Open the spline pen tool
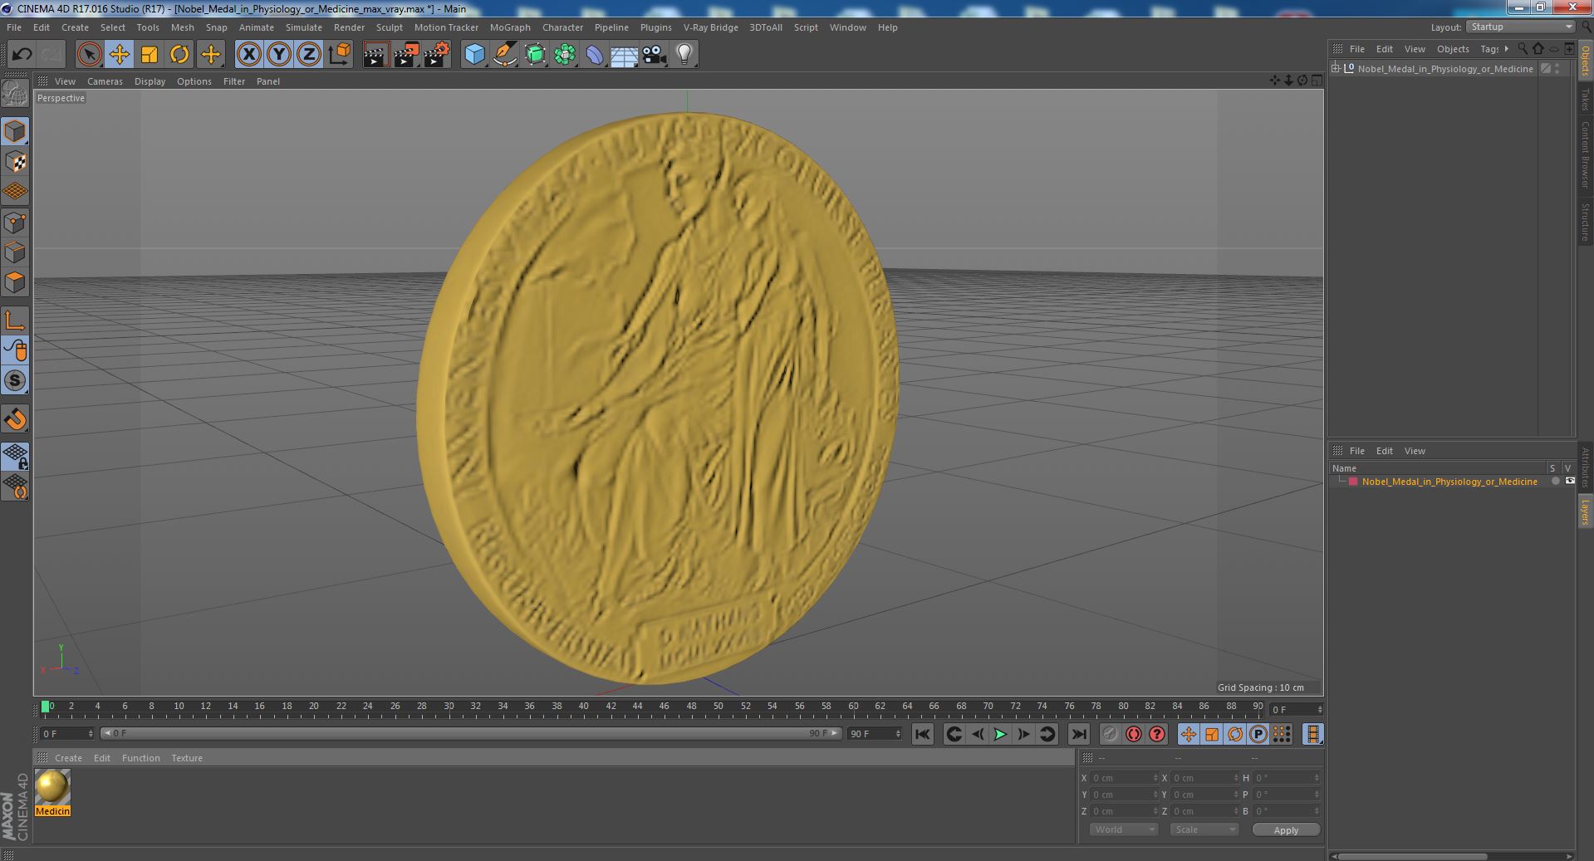 click(x=505, y=55)
